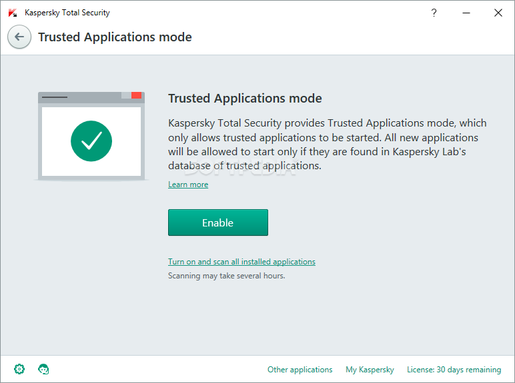This screenshot has width=515, height=383.
Task: Open Support via the headset face icon
Action: point(43,369)
